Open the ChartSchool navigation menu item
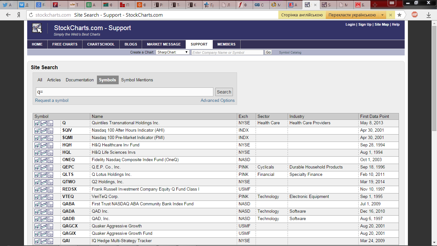 pyautogui.click(x=101, y=44)
